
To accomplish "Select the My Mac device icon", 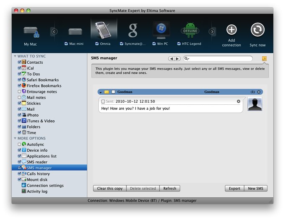I will (31, 32).
